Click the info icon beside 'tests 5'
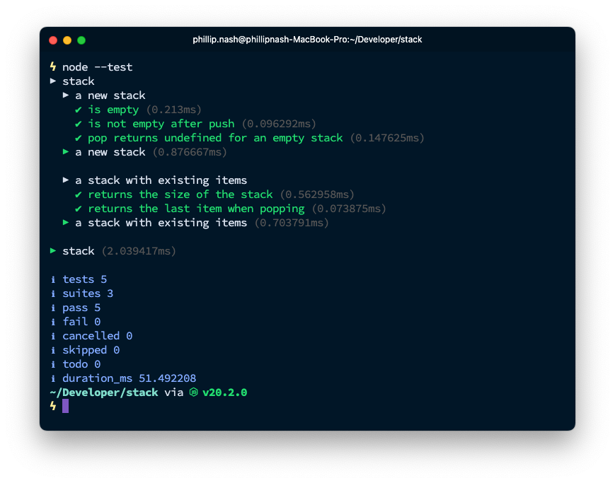Image resolution: width=615 pixels, height=483 pixels. pos(52,279)
